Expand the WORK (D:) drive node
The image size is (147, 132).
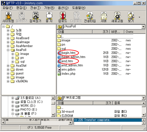pos(13,106)
